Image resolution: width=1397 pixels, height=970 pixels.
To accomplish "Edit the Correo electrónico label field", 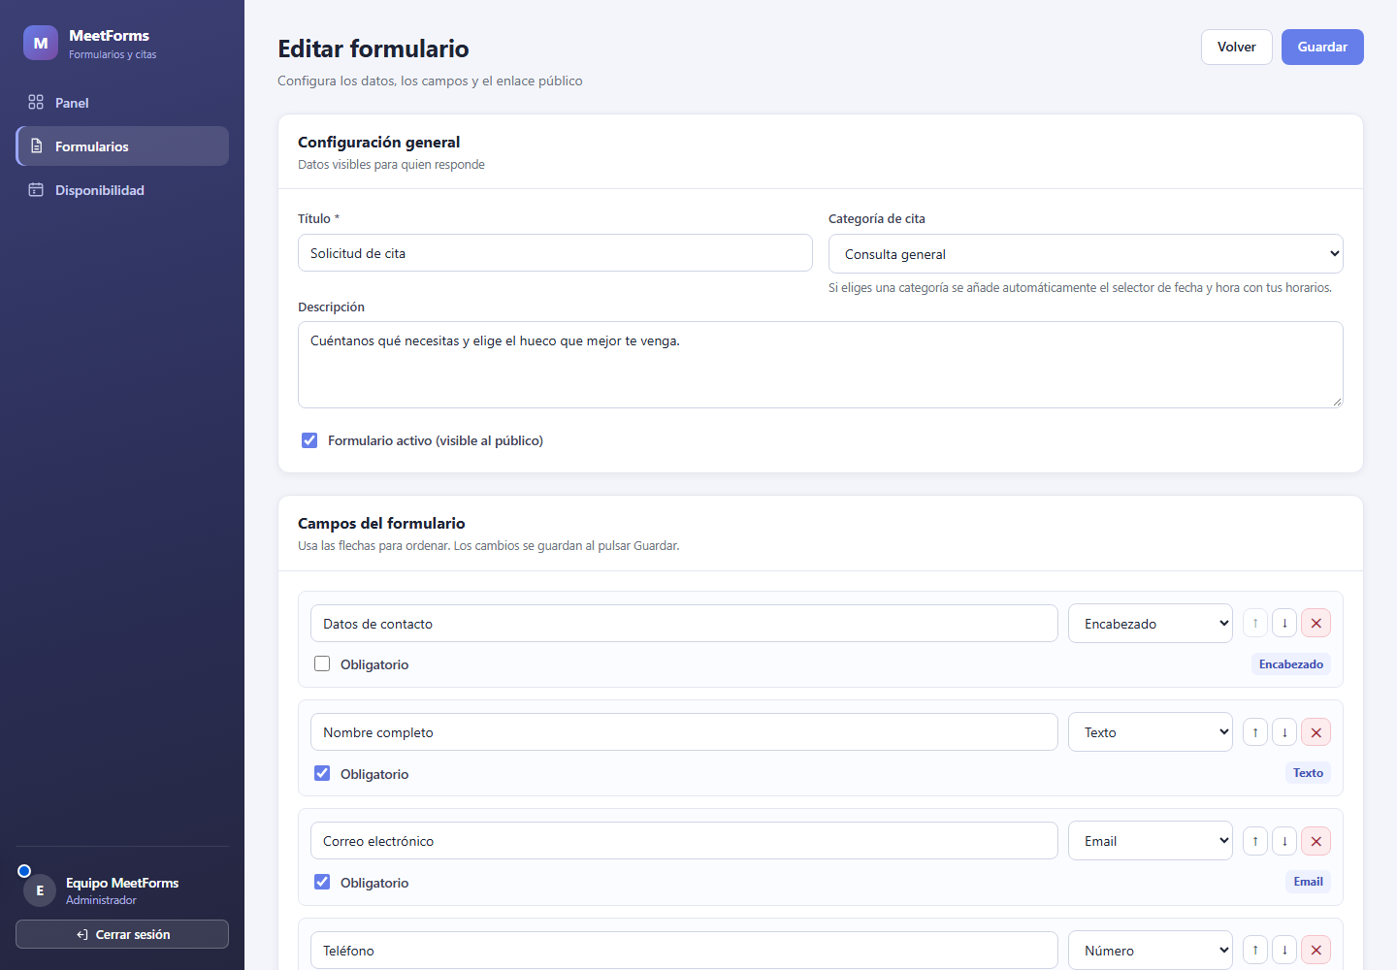I will (684, 841).
